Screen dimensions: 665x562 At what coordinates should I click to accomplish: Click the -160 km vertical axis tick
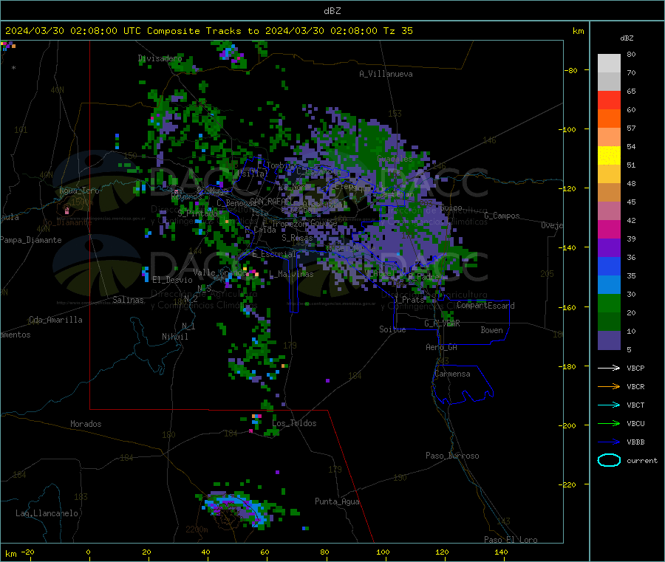(x=568, y=307)
